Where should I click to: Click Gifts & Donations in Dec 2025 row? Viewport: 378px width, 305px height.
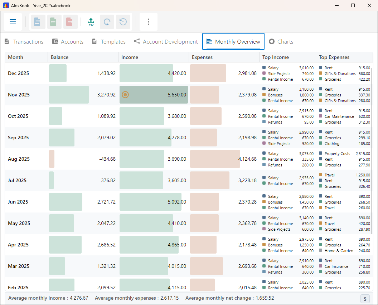(340, 74)
